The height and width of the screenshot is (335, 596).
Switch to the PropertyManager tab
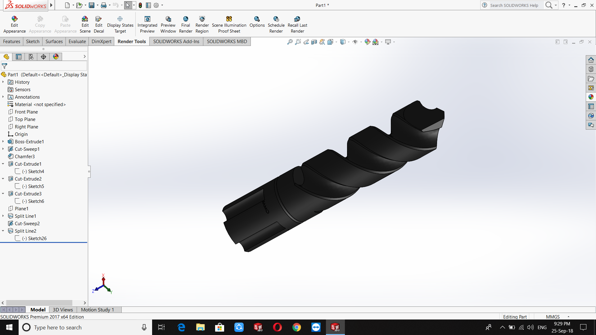tap(19, 57)
